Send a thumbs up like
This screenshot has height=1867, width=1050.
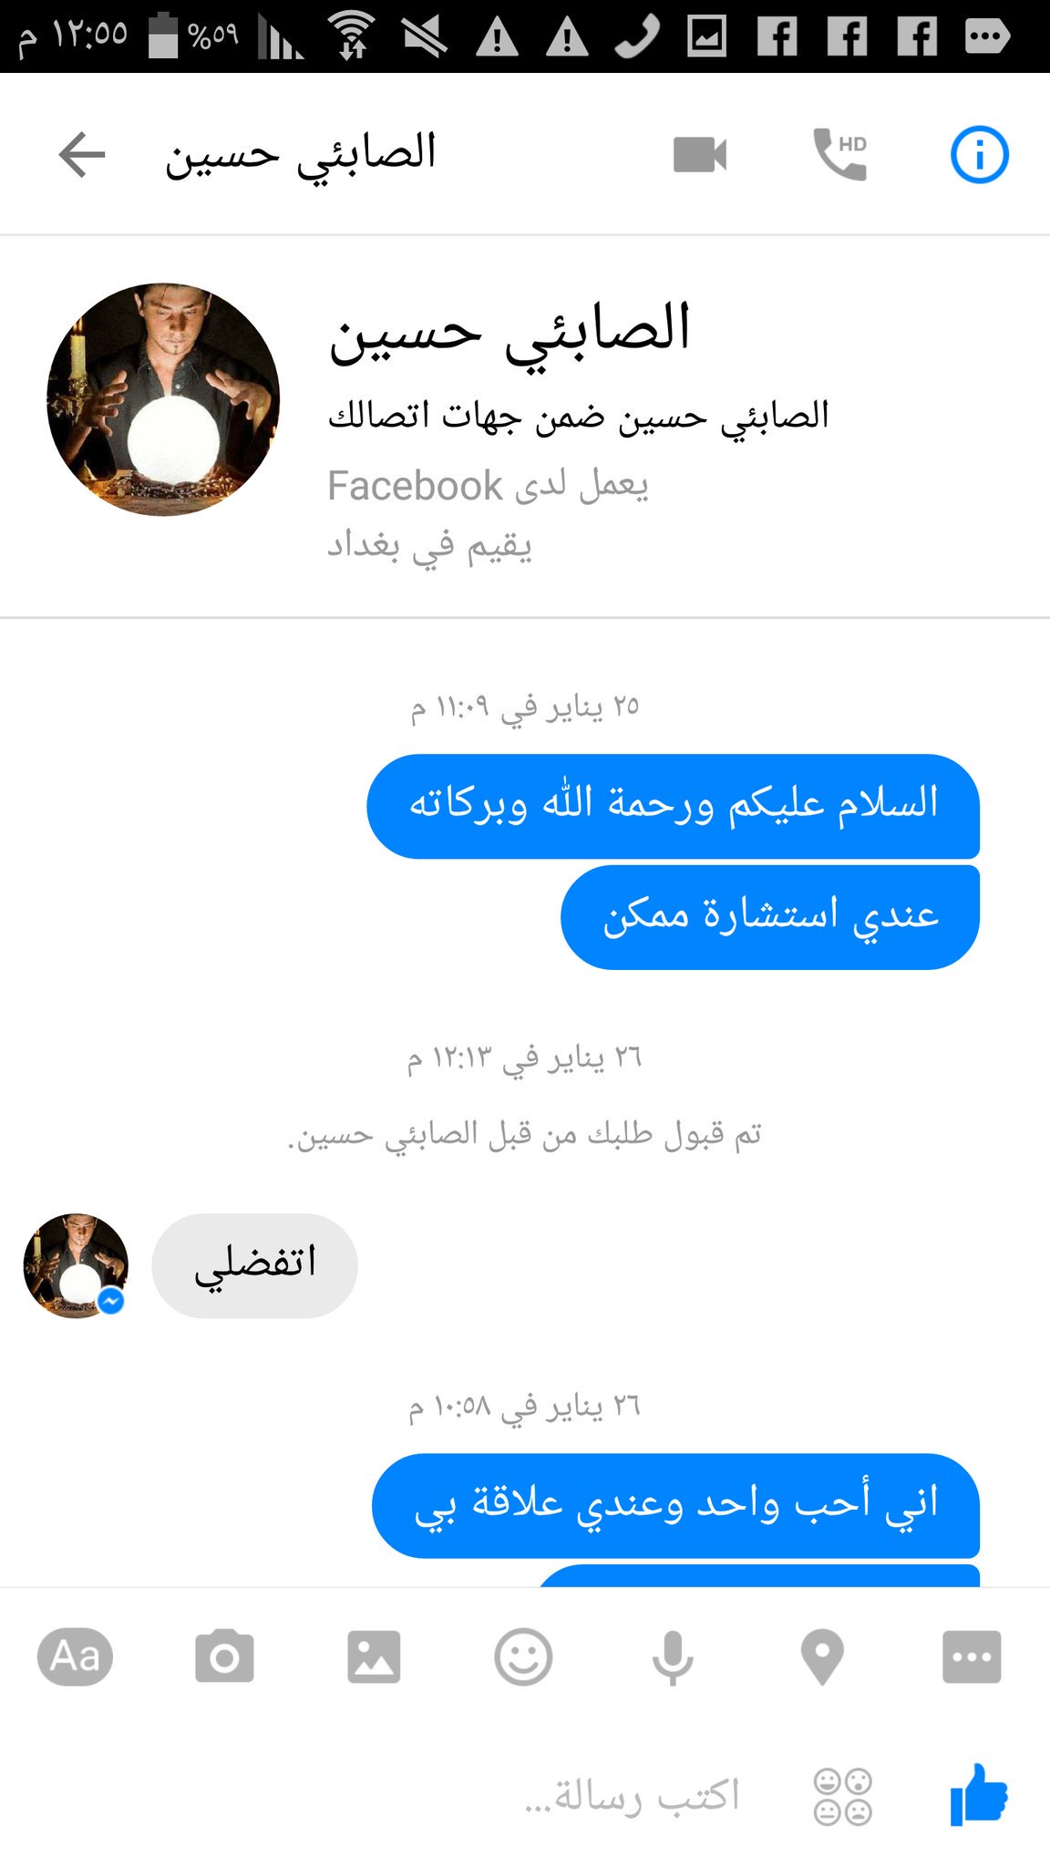tap(979, 1794)
